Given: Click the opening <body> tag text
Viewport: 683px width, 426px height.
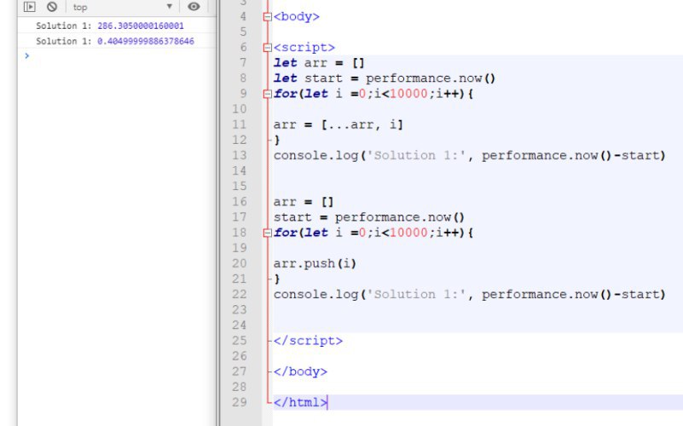Looking at the screenshot, I should 297,16.
